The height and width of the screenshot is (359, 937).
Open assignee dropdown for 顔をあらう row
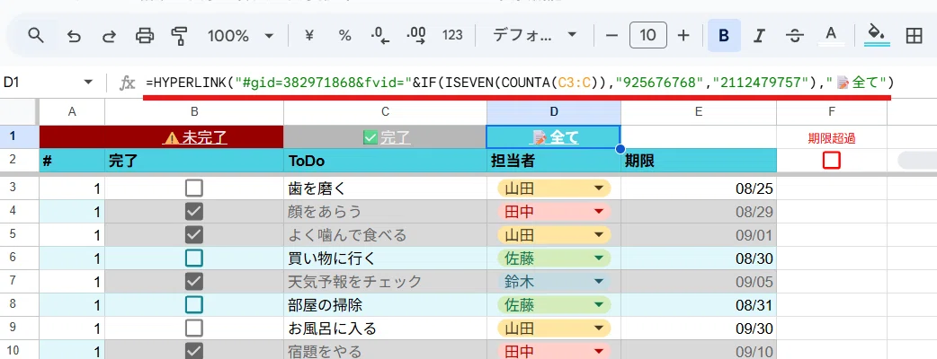tap(598, 212)
